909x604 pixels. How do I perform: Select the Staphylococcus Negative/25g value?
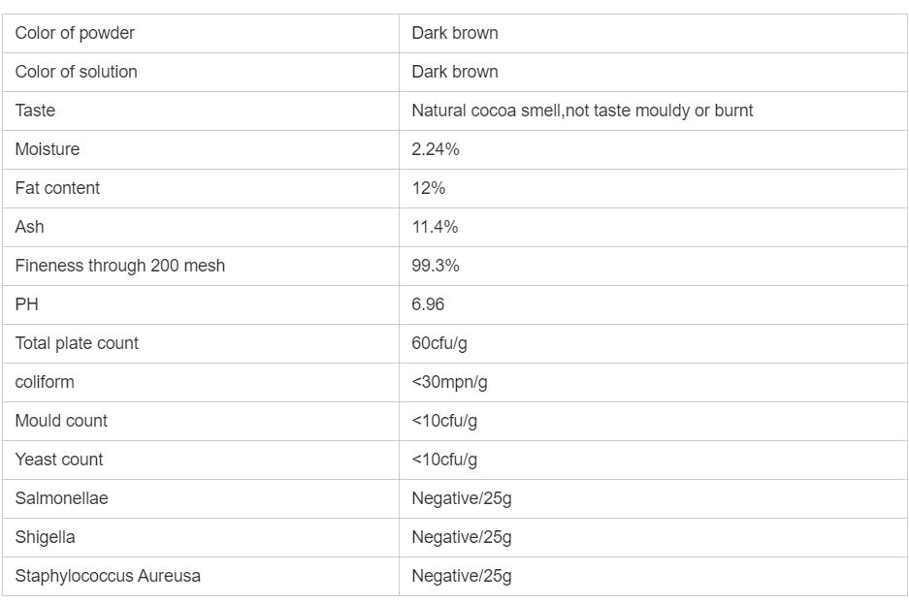pyautogui.click(x=462, y=576)
